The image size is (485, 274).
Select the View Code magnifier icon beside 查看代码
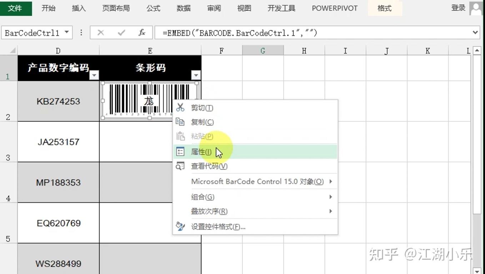180,166
